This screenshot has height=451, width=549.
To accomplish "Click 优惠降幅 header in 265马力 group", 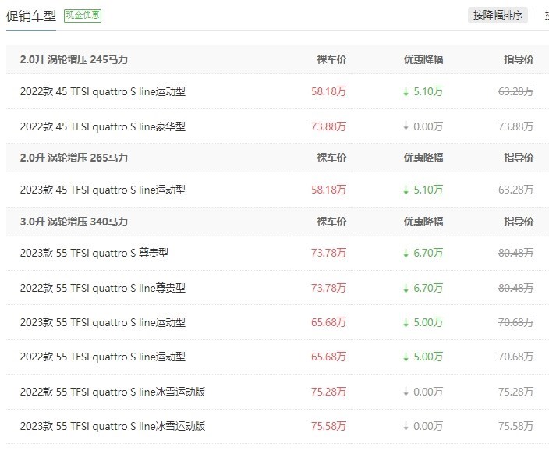I will coord(423,158).
